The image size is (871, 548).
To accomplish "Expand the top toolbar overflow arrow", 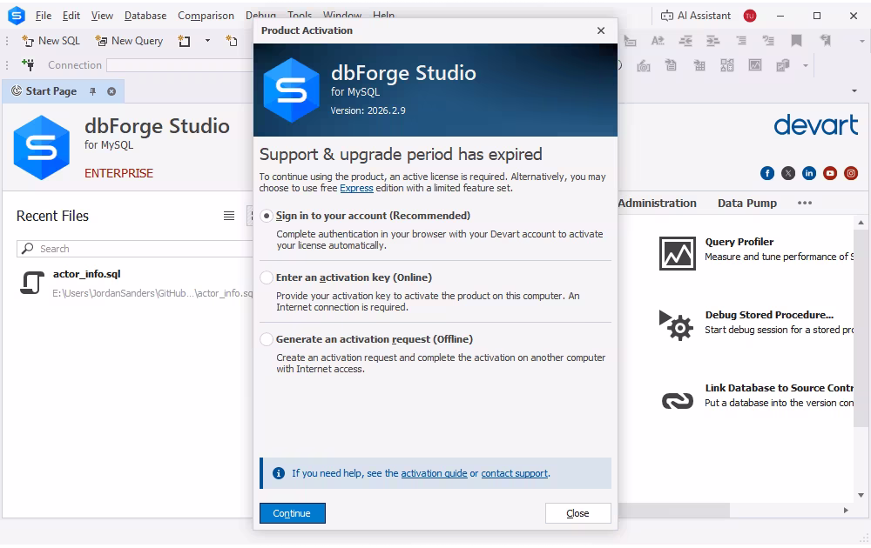I will 861,41.
